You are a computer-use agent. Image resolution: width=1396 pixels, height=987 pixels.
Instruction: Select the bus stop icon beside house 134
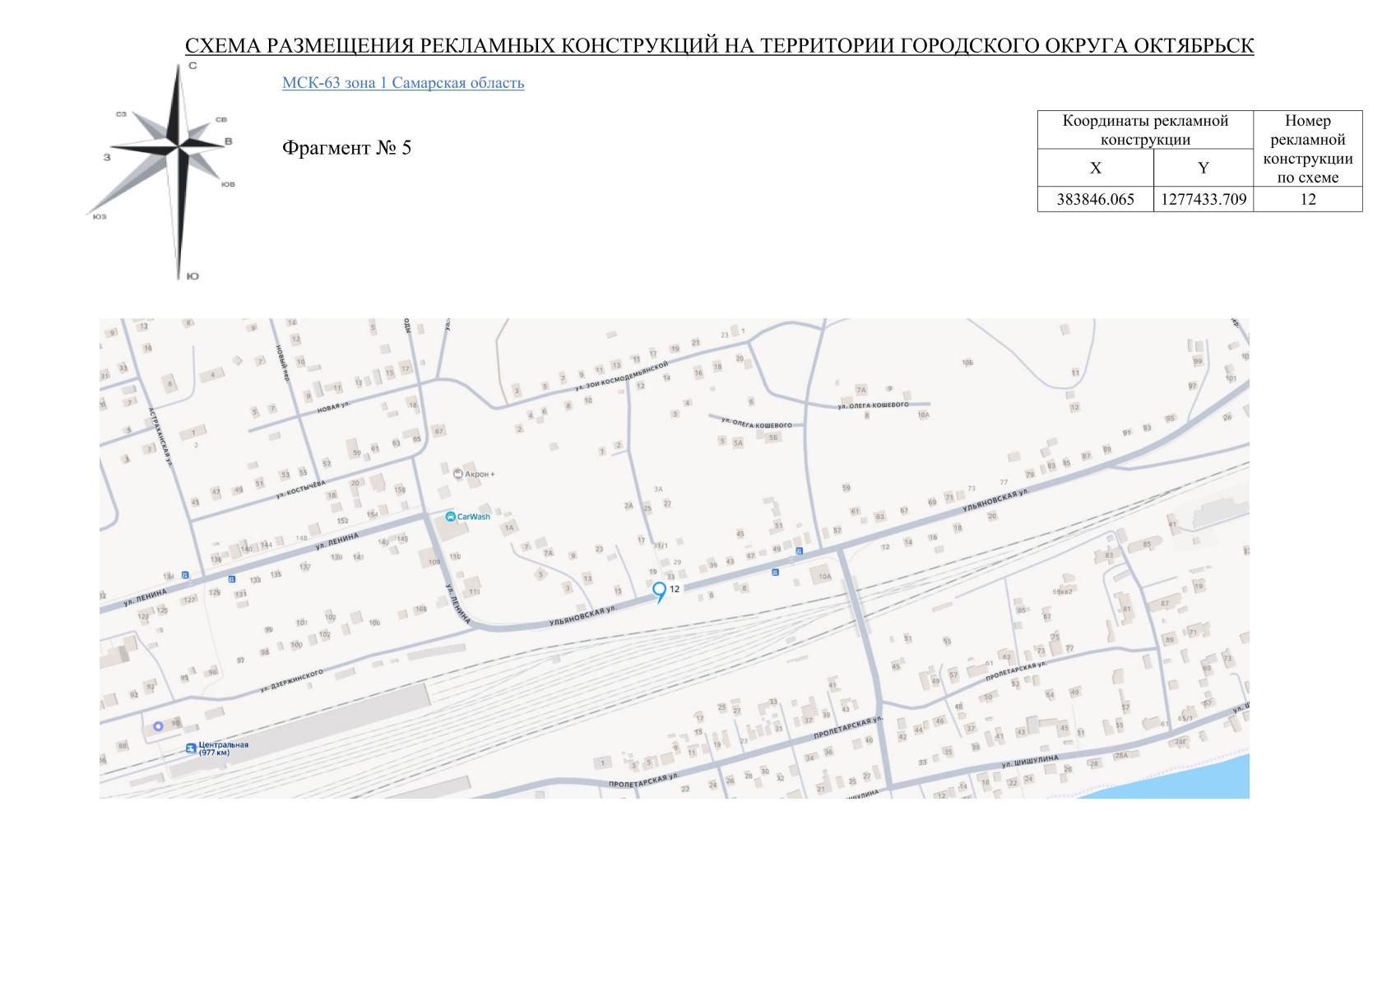click(x=185, y=575)
